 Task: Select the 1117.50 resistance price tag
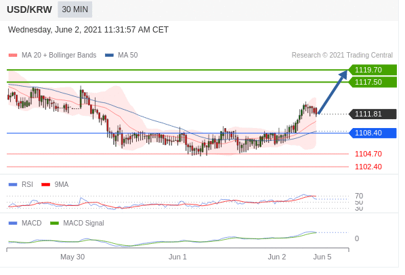click(372, 82)
